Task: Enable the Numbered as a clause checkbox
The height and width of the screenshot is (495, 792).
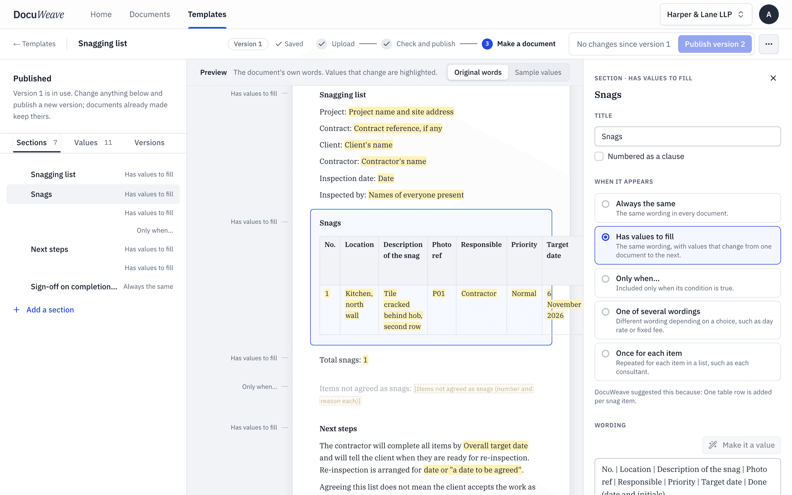Action: pyautogui.click(x=599, y=156)
